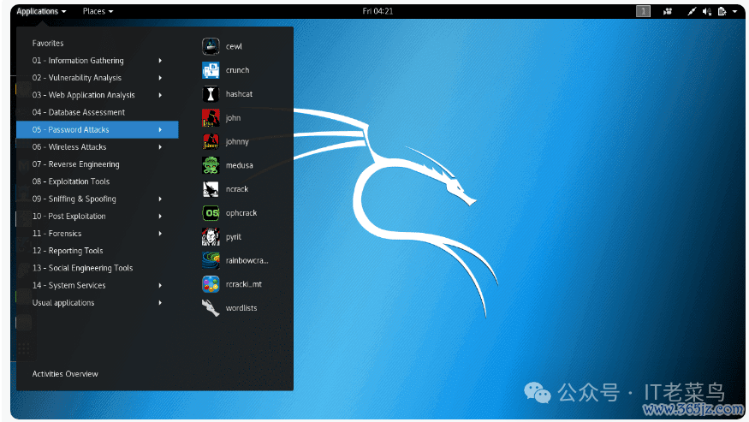Click the "wordlists" label
The image size is (749, 422).
coord(241,308)
